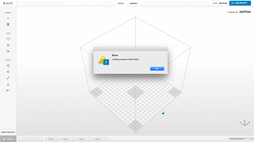Viewport: 254px width, 142px height.
Task: Click the XYZ axes orientation gizmo
Action: (244, 123)
